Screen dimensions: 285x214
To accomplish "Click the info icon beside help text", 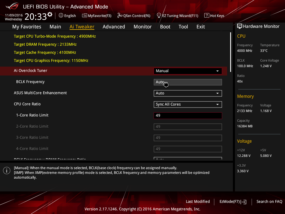I will pos(7,171).
